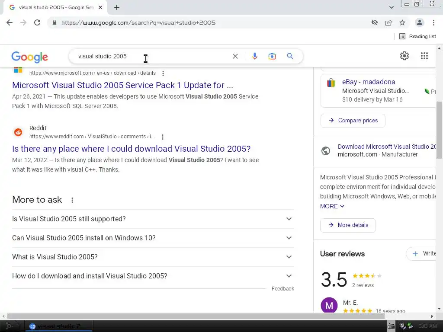Click the Write review button
This screenshot has height=332, width=443.
click(421, 253)
